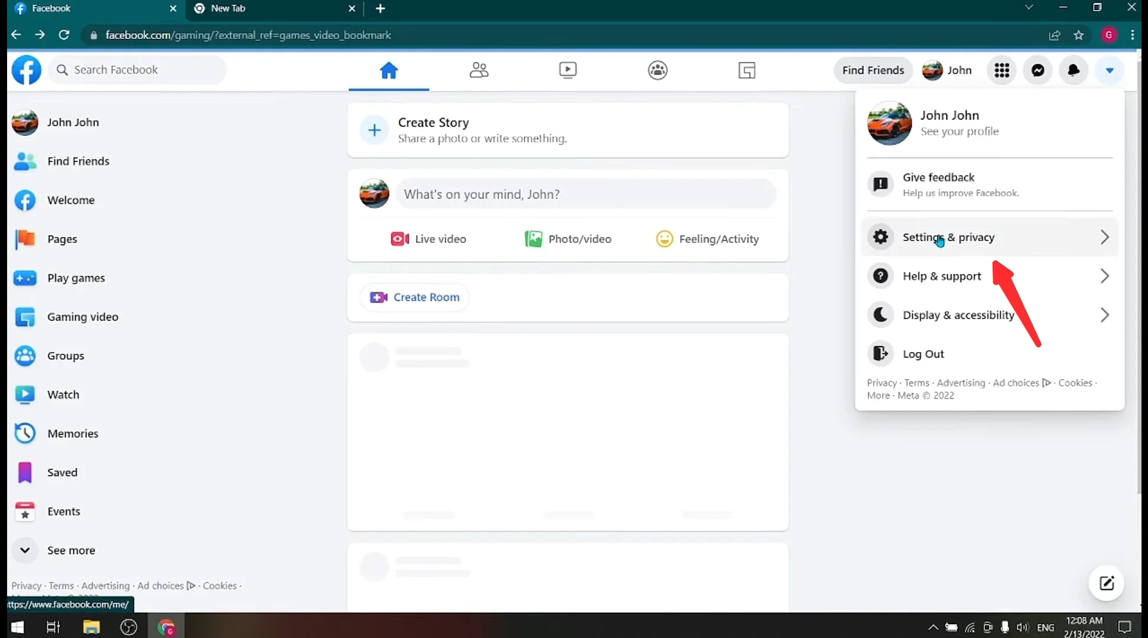Open Chrome profile avatar G
This screenshot has width=1148, height=638.
pyautogui.click(x=1108, y=35)
